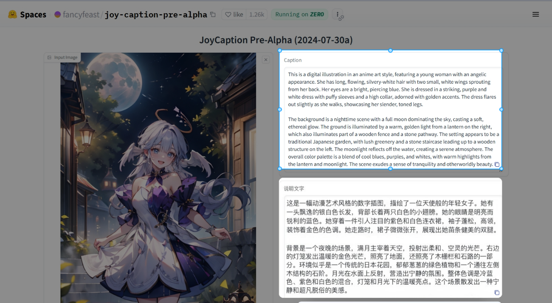The image size is (552, 303).
Task: Click the anime girl input image
Action: pos(158,178)
